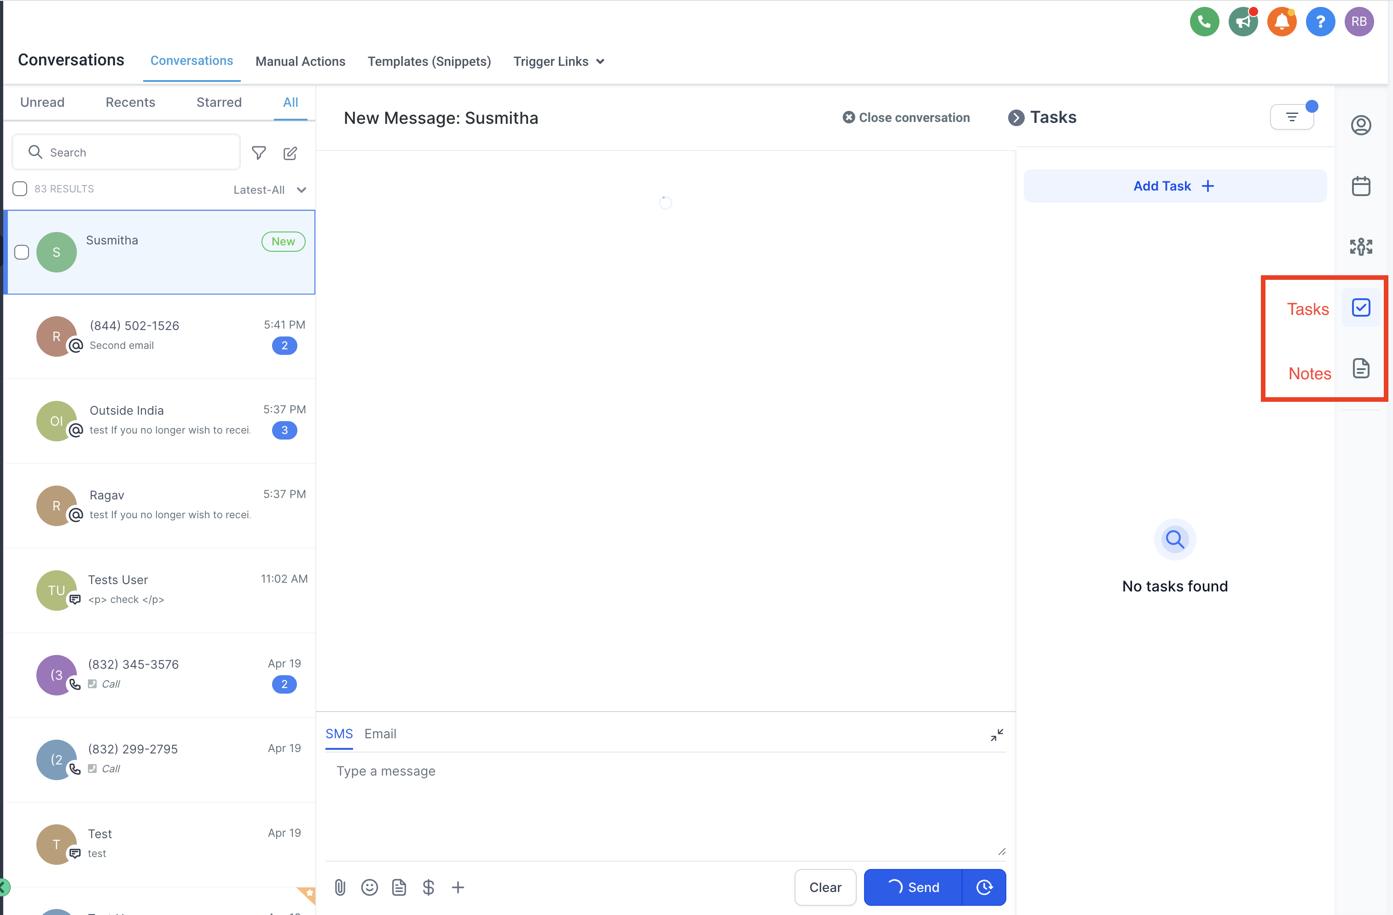This screenshot has height=915, width=1393.
Task: Click the green phone dialer icon
Action: coord(1204,22)
